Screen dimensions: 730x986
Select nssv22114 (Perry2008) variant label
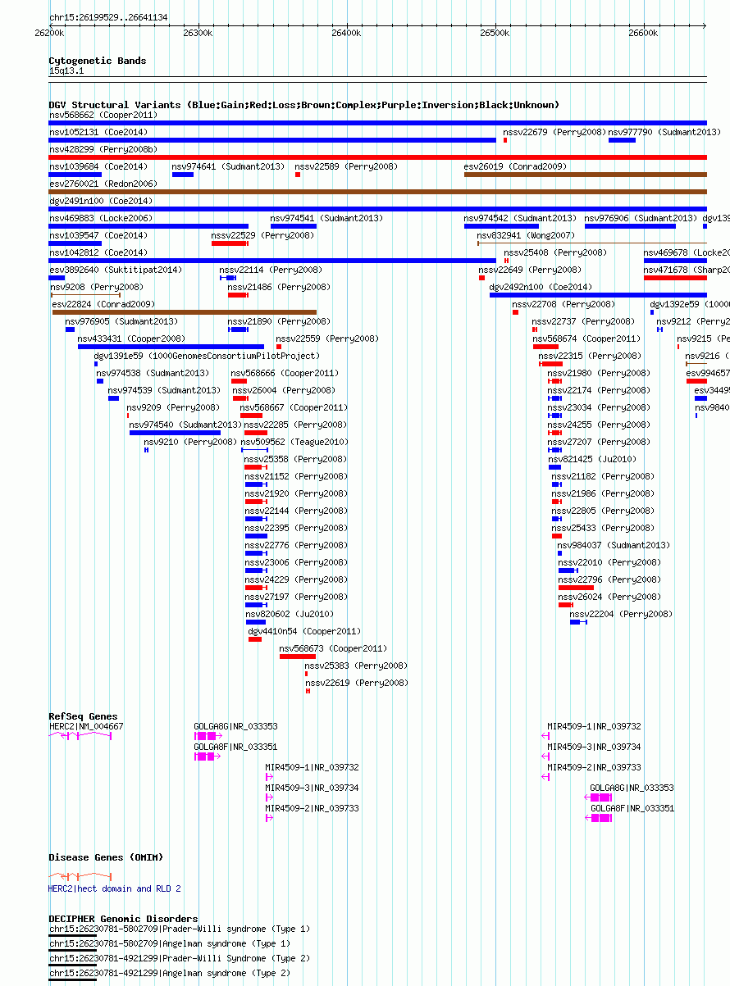tap(270, 270)
